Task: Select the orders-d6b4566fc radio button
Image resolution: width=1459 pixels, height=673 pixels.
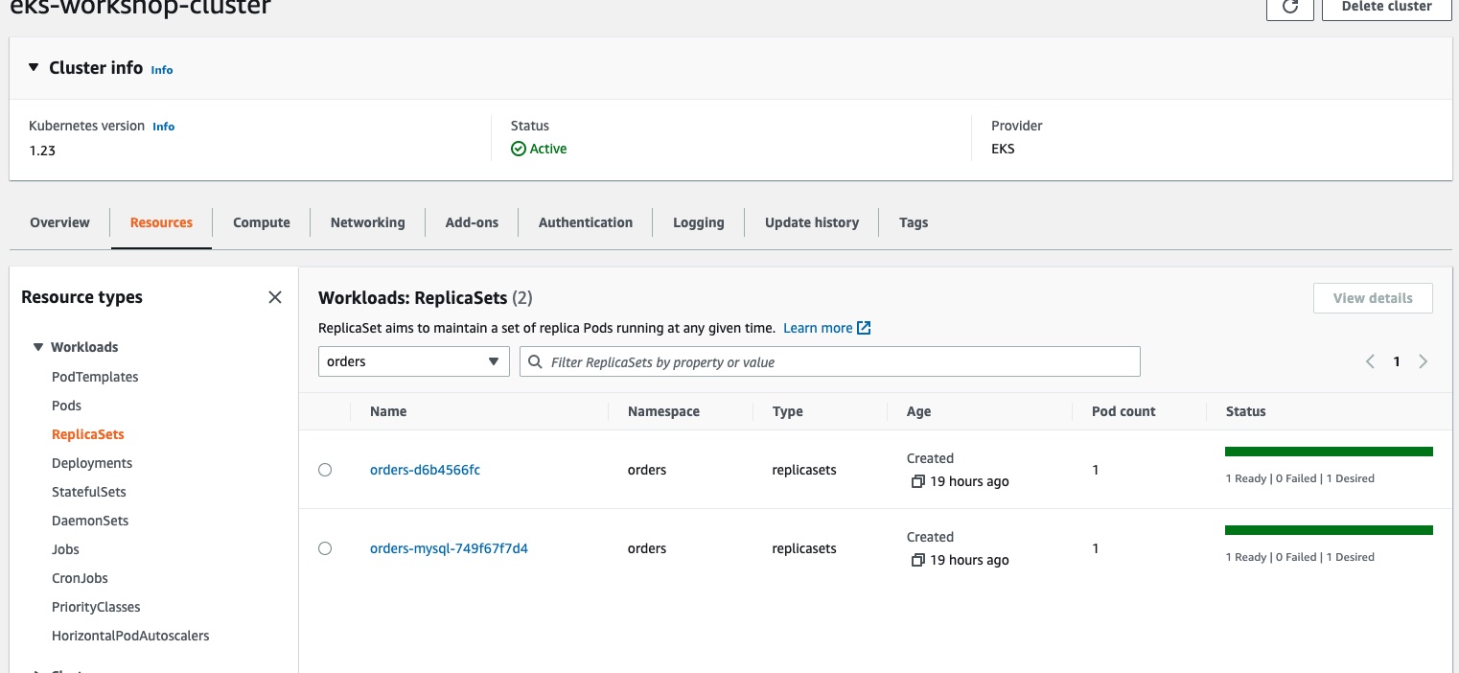Action: (325, 470)
